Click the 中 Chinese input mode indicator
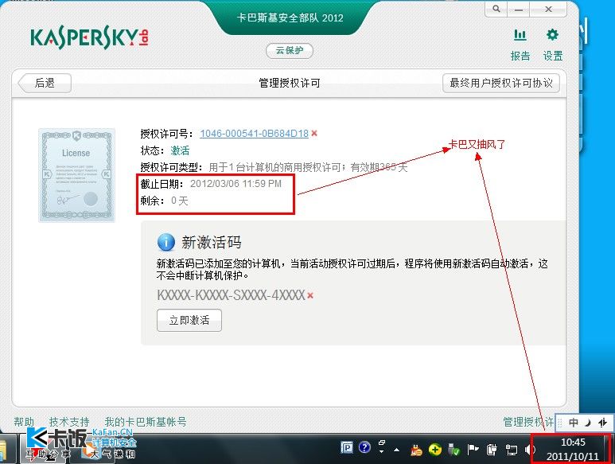The height and width of the screenshot is (464, 615). [x=574, y=423]
